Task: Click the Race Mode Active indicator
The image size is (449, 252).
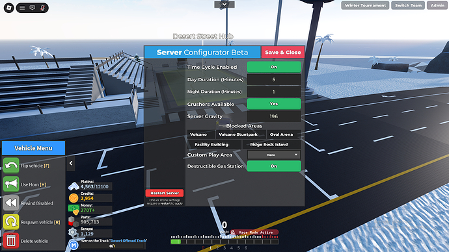Action: tap(254, 233)
